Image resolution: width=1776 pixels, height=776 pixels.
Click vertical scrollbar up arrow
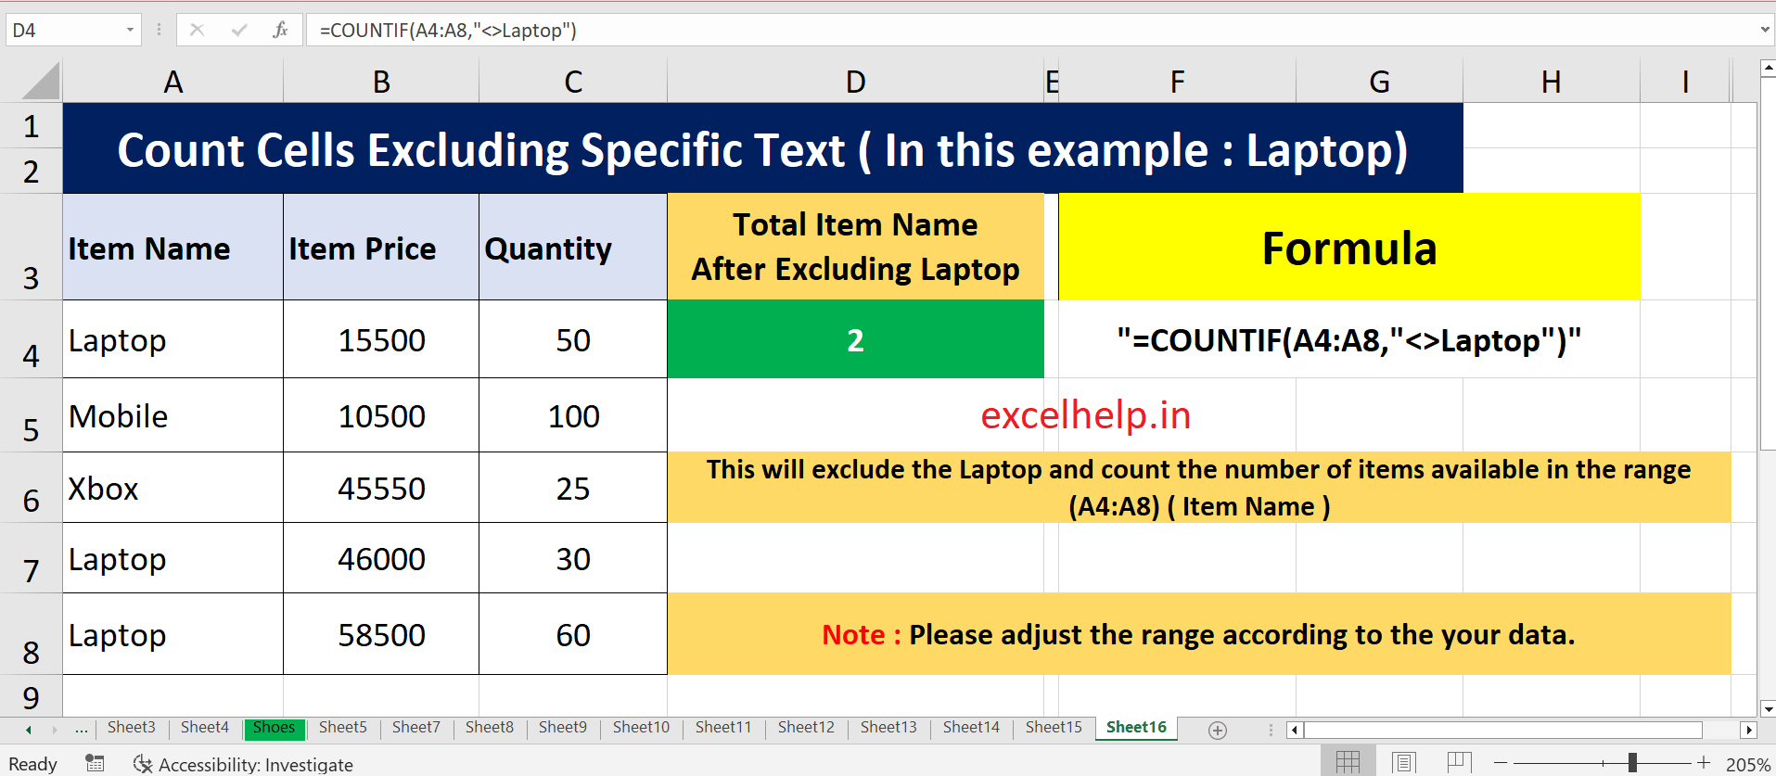pyautogui.click(x=1768, y=69)
